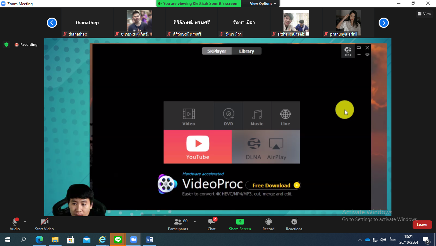Select thanathep participant tile

coord(87,23)
